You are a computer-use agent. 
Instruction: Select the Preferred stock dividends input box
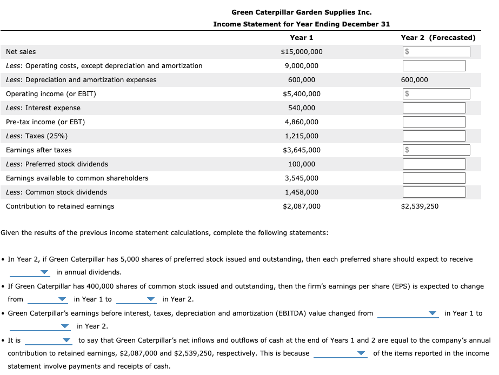tap(434, 163)
